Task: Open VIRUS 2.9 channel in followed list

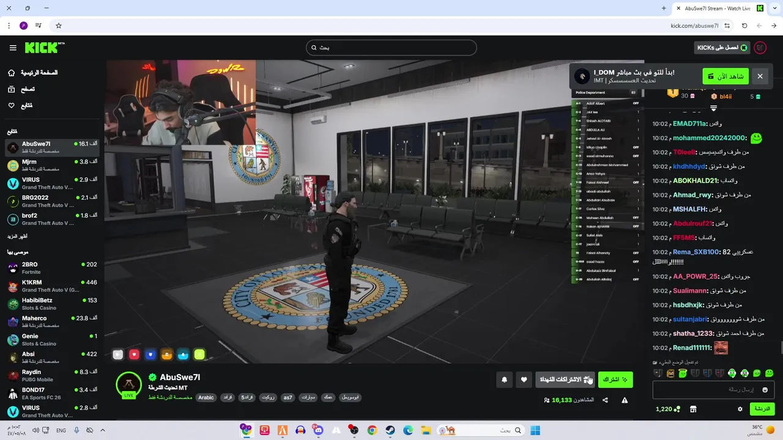Action: coord(52,183)
